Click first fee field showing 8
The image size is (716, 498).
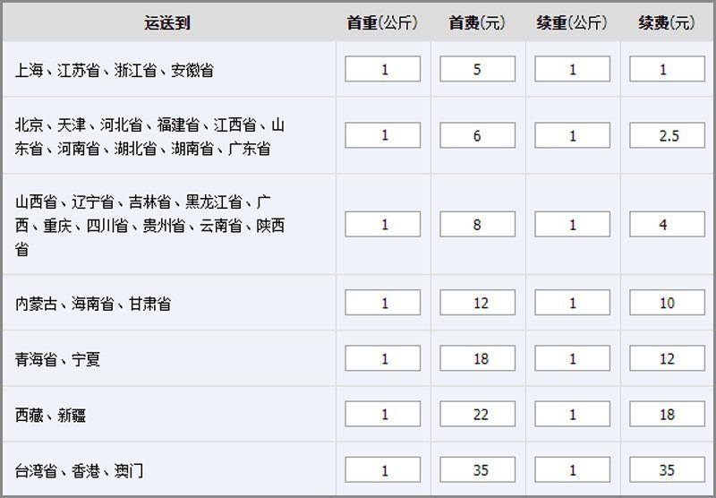478,225
